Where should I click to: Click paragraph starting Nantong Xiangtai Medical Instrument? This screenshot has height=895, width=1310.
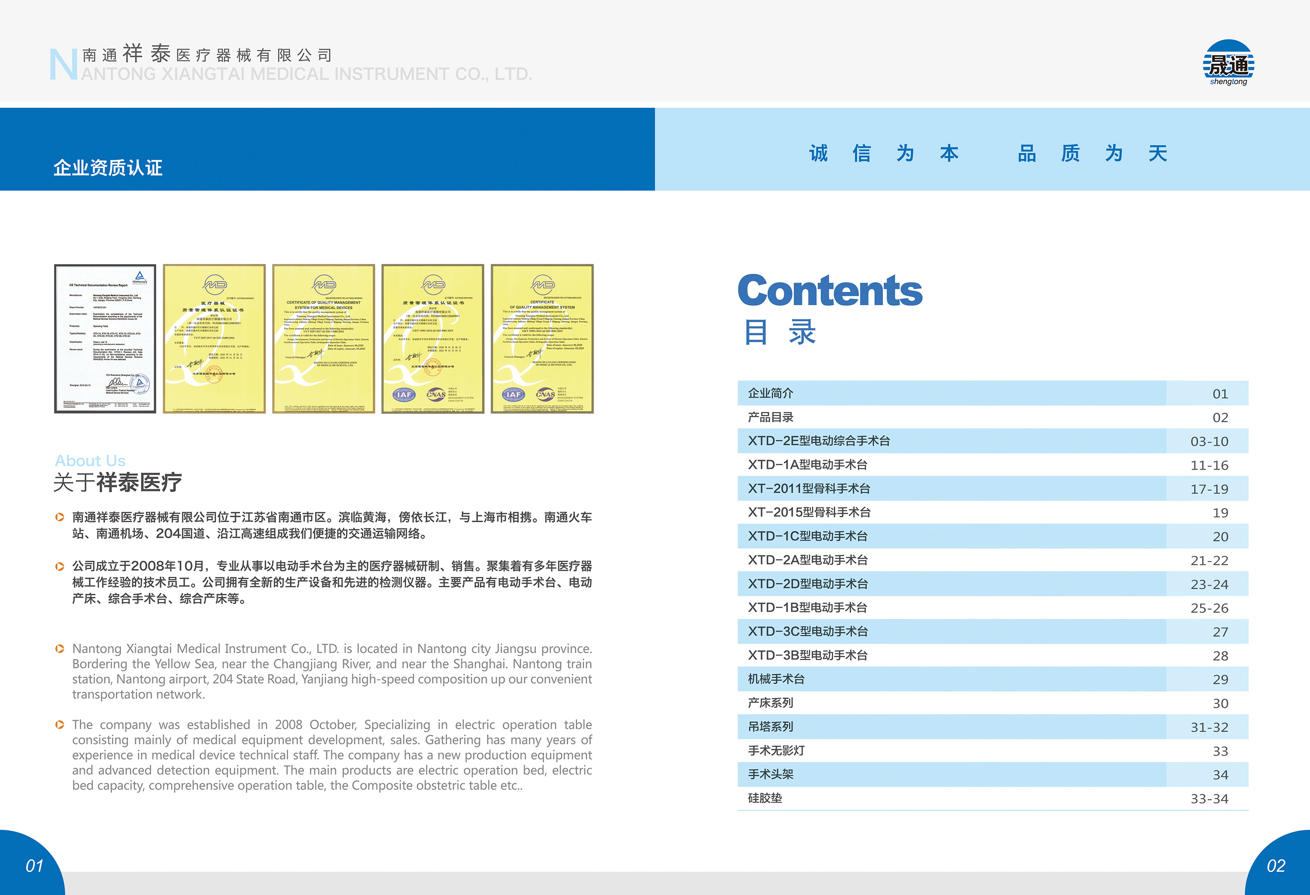(332, 671)
